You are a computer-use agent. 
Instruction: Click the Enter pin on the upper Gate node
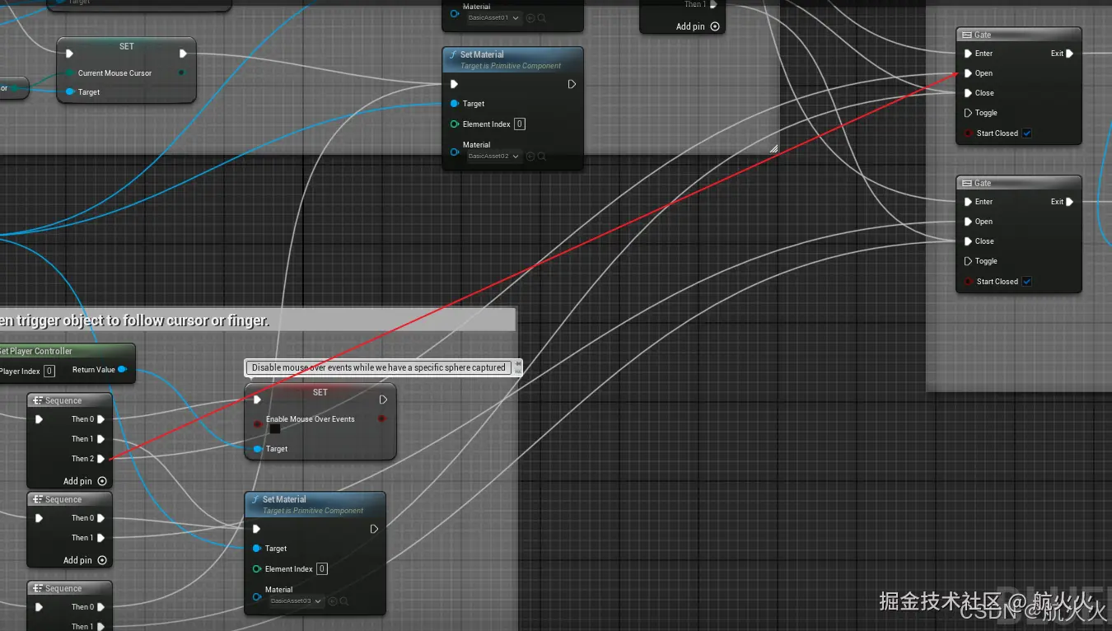click(968, 54)
